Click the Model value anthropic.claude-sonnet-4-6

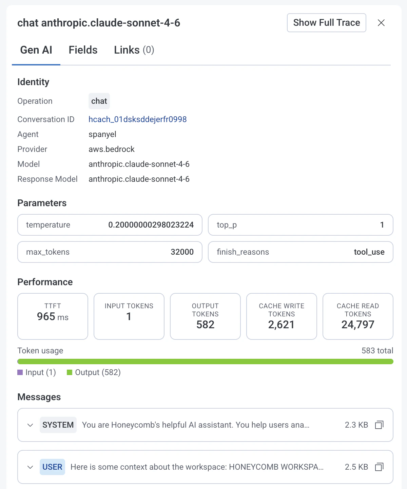pyautogui.click(x=139, y=164)
